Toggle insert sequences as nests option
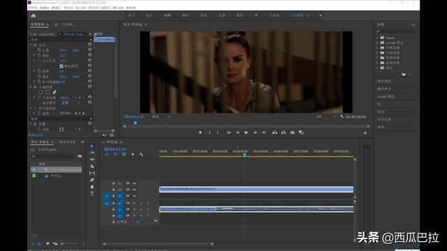This screenshot has width=447, height=251. tap(107, 154)
